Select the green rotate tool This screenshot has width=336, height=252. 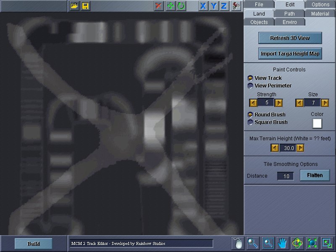coord(181,6)
